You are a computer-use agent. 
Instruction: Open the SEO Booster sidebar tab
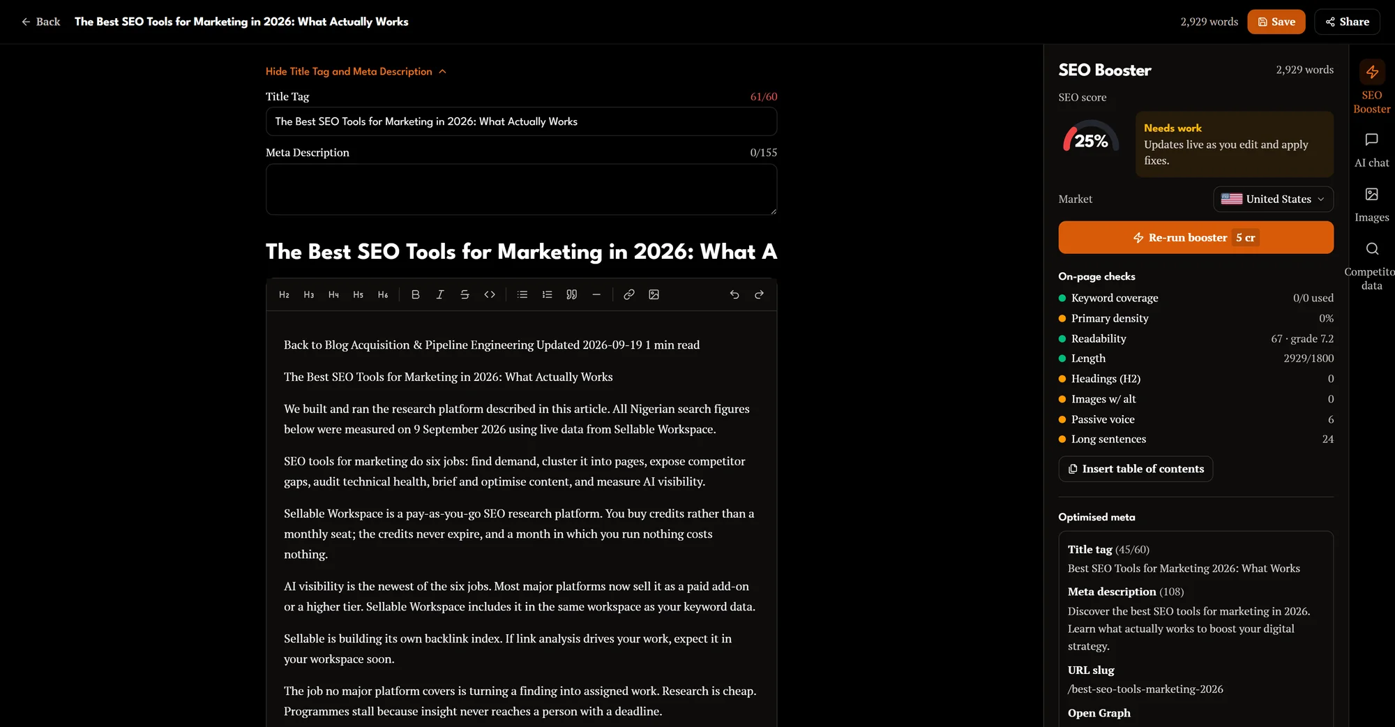1371,87
